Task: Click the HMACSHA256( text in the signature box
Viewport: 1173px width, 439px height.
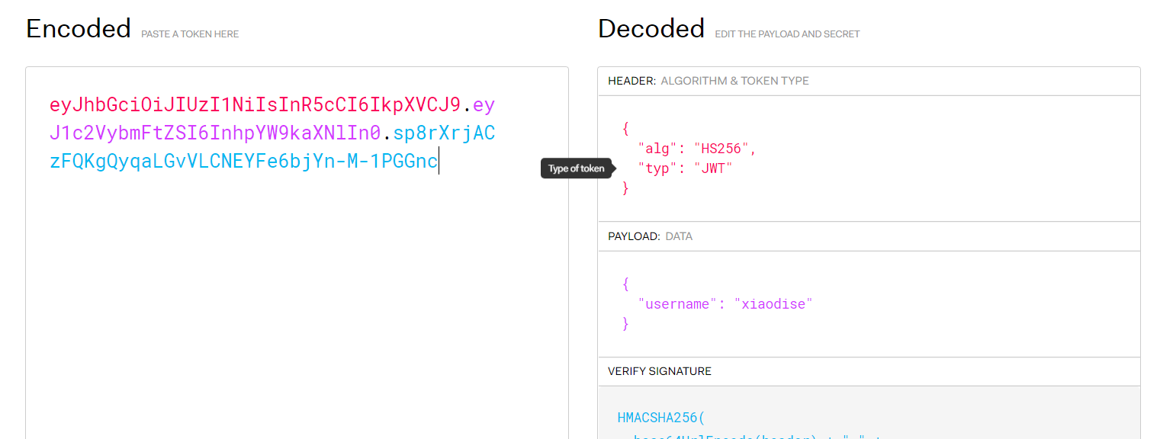Action: click(661, 418)
